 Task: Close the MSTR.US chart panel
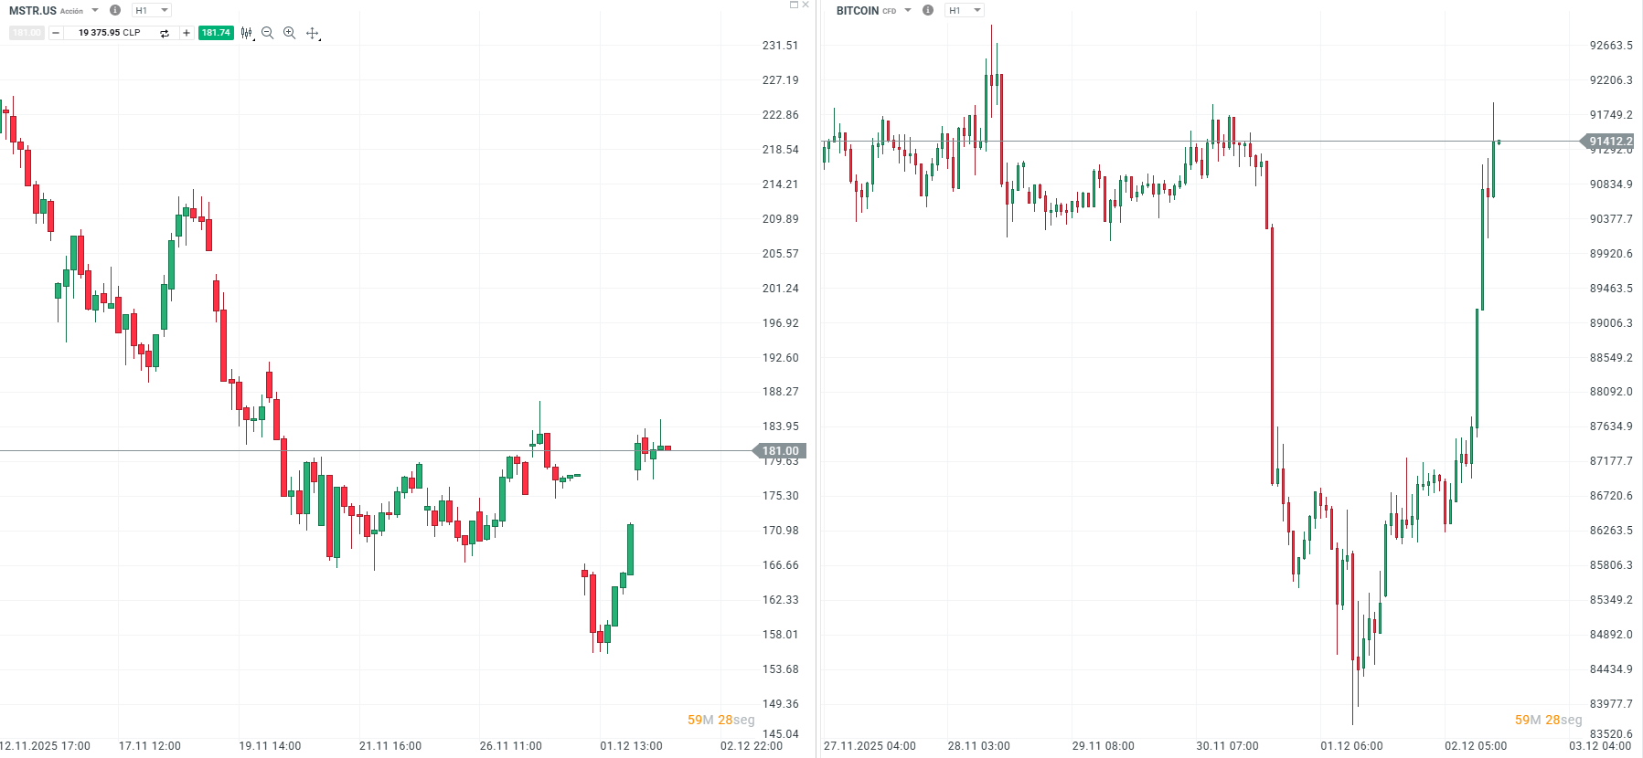coord(805,5)
